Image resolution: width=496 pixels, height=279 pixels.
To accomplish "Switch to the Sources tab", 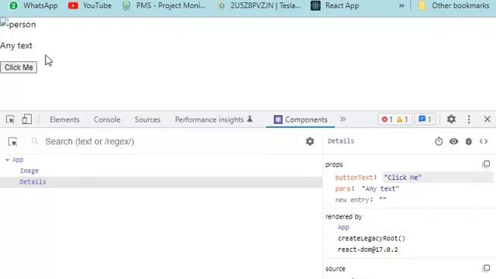I will pyautogui.click(x=147, y=119).
